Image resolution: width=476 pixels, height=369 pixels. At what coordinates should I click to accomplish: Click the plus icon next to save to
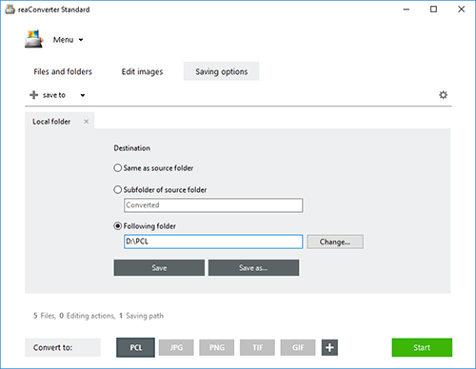tap(33, 95)
